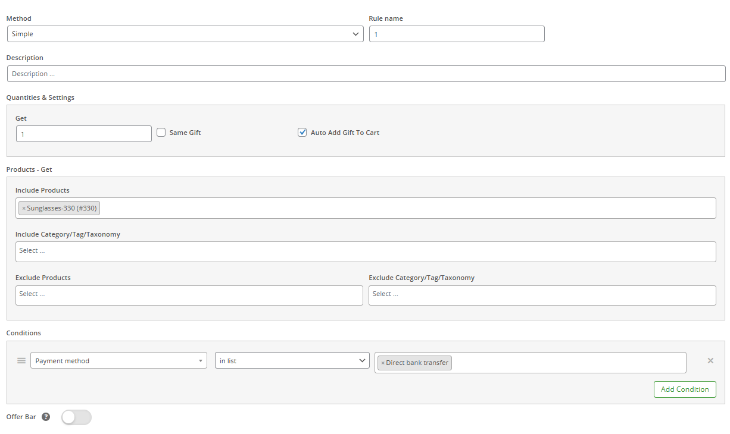This screenshot has height=434, width=730.
Task: Open Include Category/Tag/Taxonomy selector
Action: tap(366, 251)
